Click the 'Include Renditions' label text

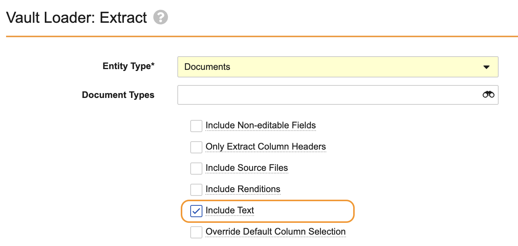pos(243,189)
